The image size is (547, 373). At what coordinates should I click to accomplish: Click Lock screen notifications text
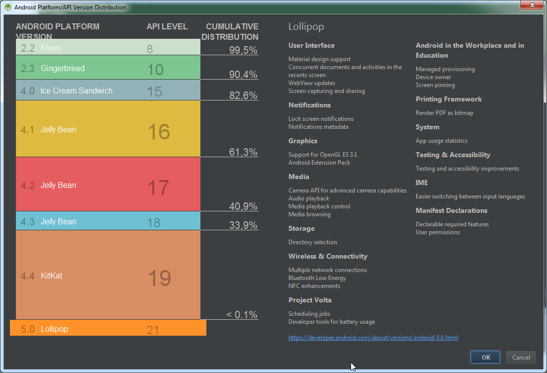click(321, 119)
